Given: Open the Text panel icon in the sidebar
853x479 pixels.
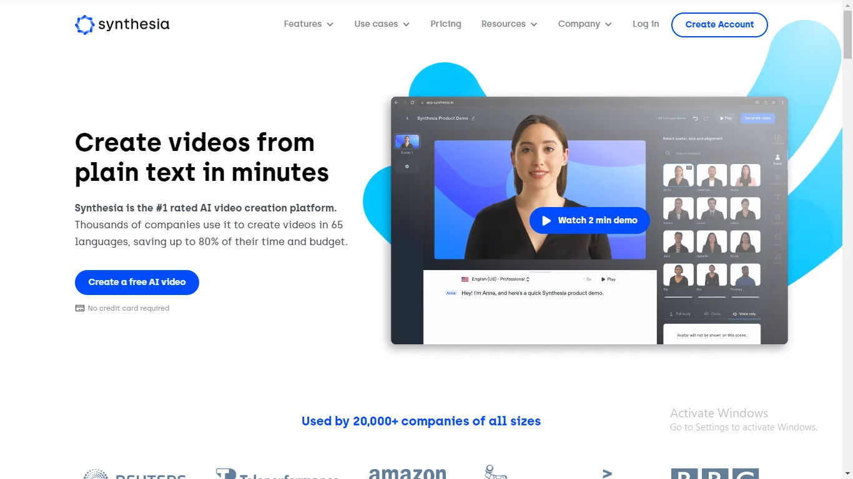Looking at the screenshot, I should 777,198.
